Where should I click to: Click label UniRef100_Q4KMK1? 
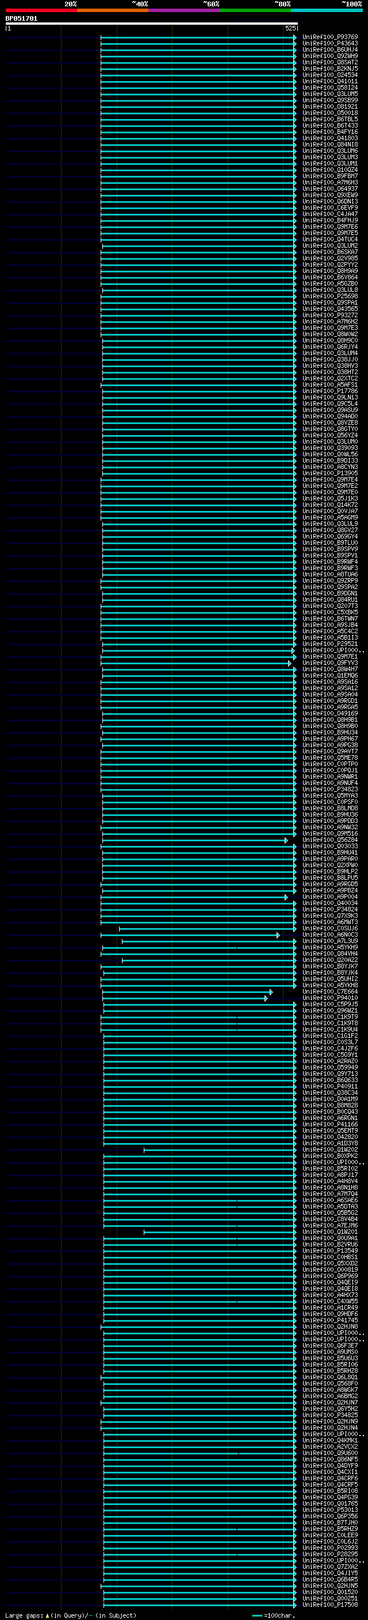pyautogui.click(x=329, y=1441)
